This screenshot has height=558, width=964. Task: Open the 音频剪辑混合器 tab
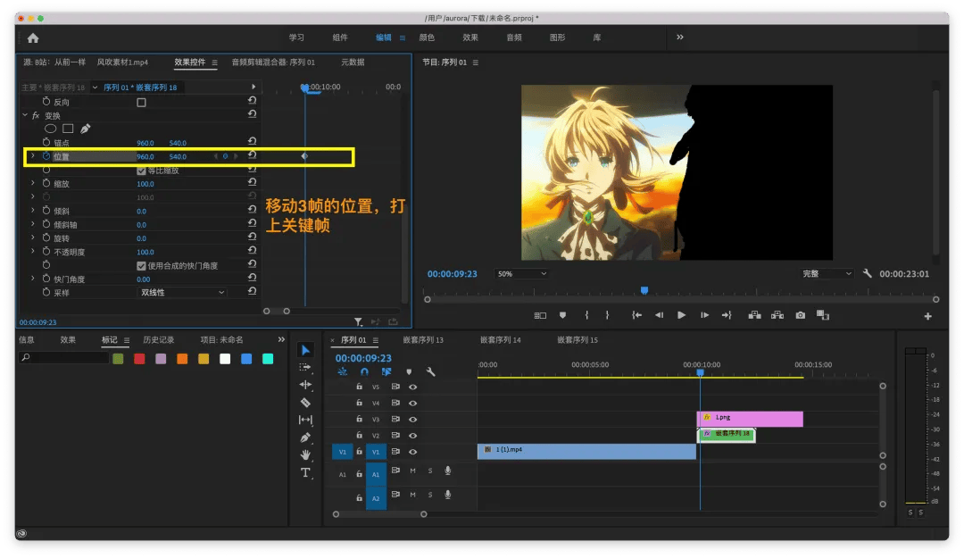click(273, 62)
